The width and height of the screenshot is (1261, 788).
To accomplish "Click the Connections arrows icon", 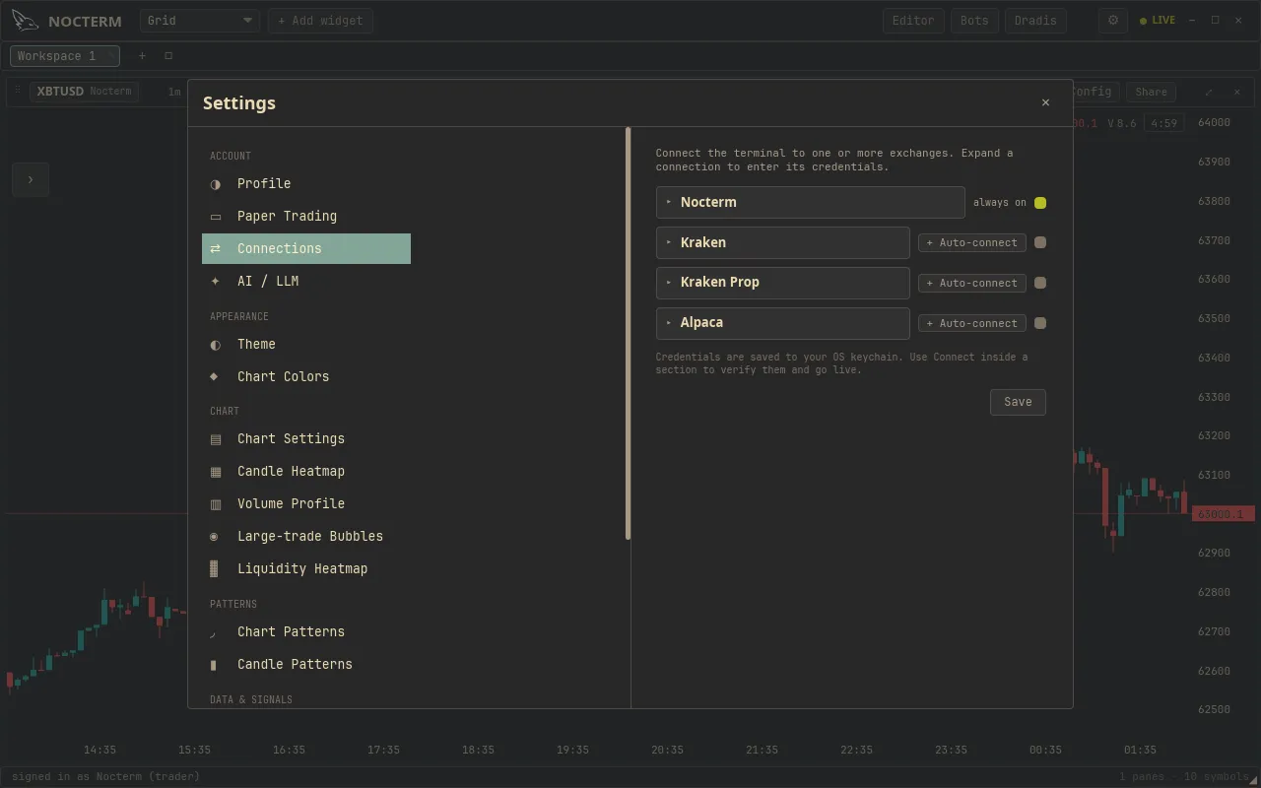I will pyautogui.click(x=216, y=249).
